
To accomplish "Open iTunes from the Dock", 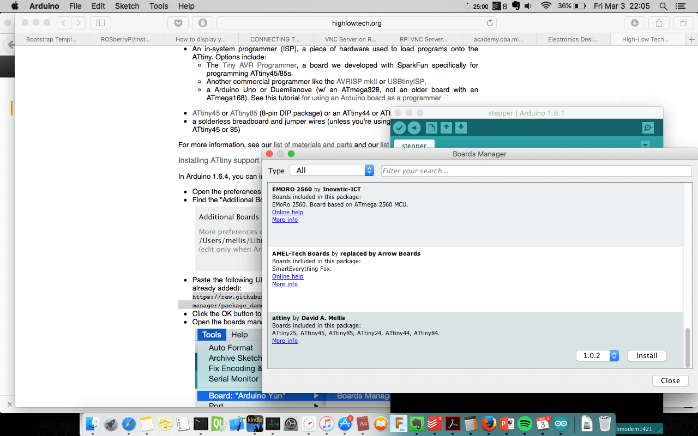I will tap(327, 424).
